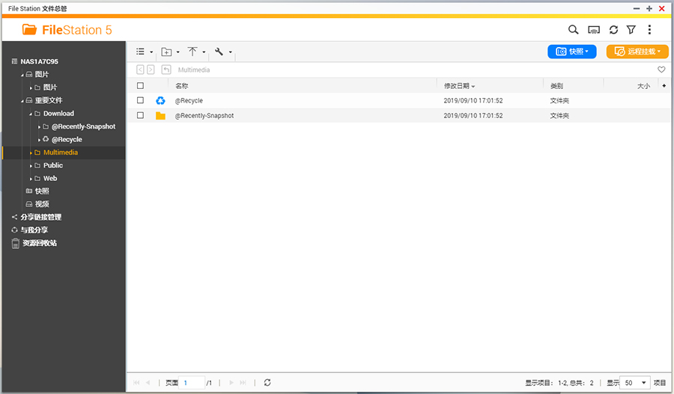Open the create folder dropdown arrow

pyautogui.click(x=178, y=52)
